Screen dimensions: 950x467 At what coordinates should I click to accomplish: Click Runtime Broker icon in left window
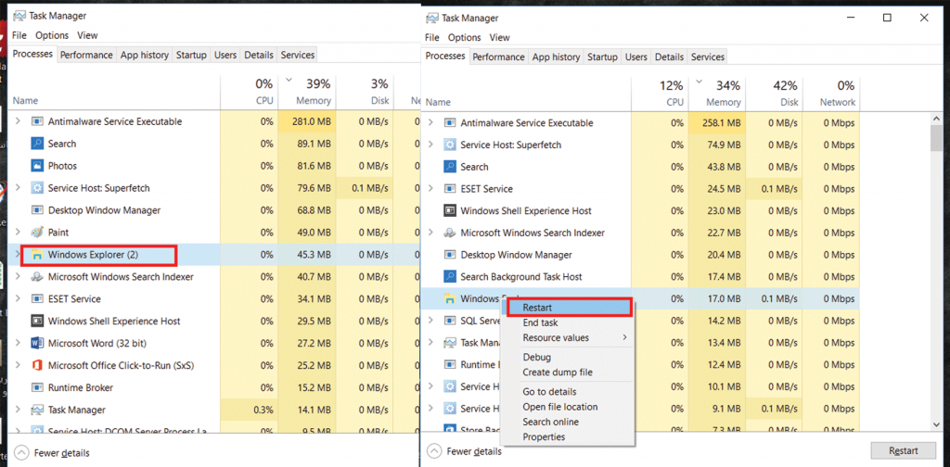click(x=37, y=387)
